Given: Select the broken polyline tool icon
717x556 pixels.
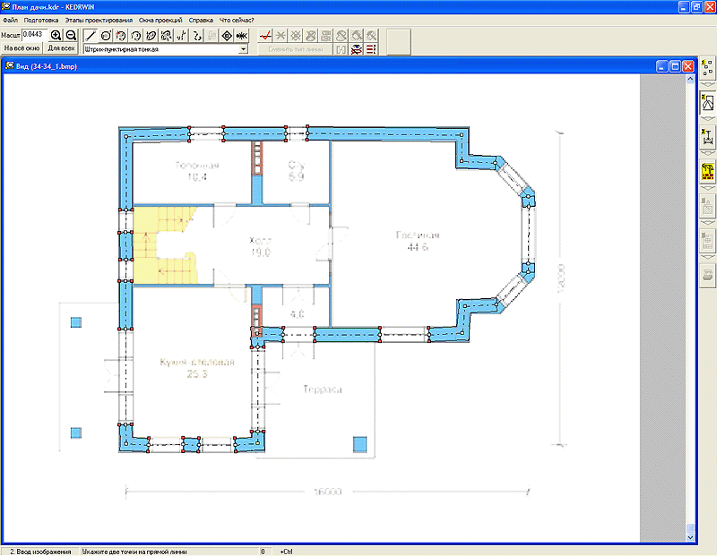Looking at the screenshot, I should 181,36.
